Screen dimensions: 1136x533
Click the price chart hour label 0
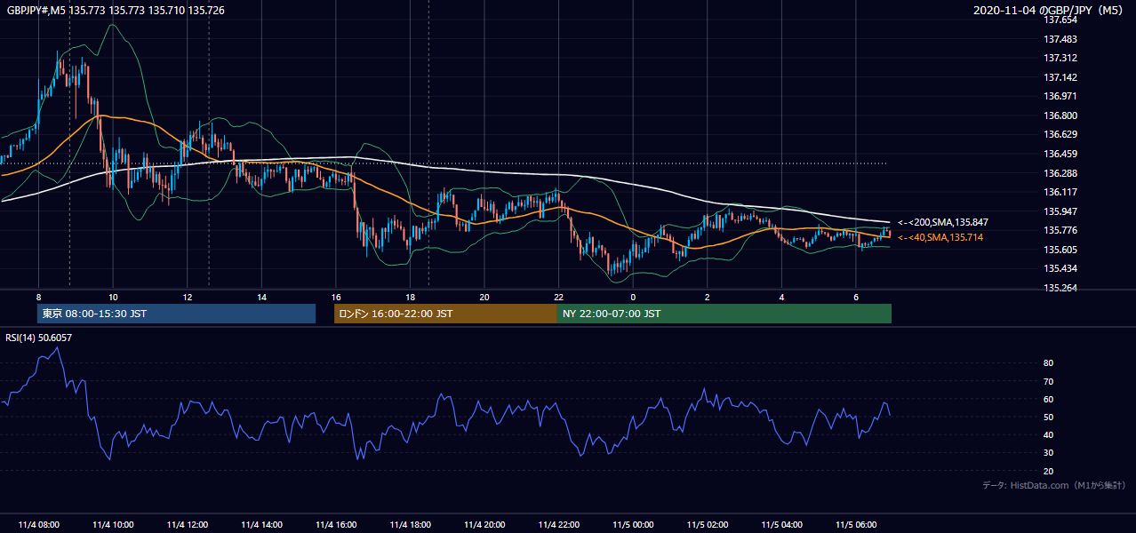tap(633, 297)
